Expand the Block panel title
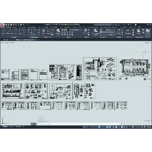This screenshot has height=152, width=152. click(87, 37)
